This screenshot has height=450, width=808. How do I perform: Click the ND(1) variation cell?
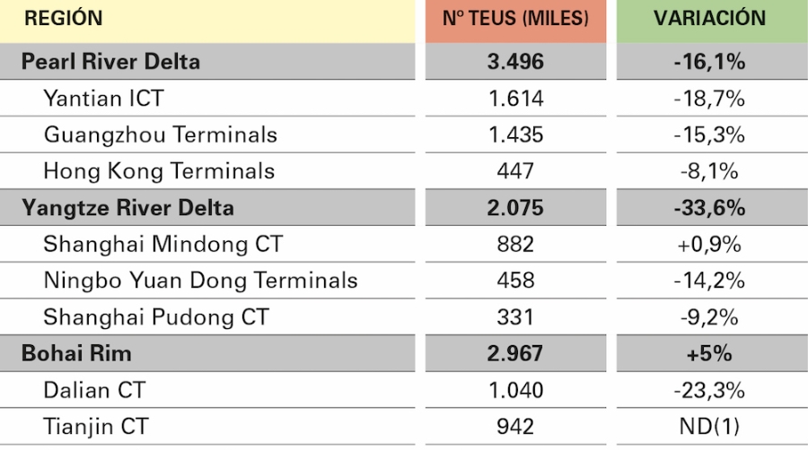pos(709,427)
